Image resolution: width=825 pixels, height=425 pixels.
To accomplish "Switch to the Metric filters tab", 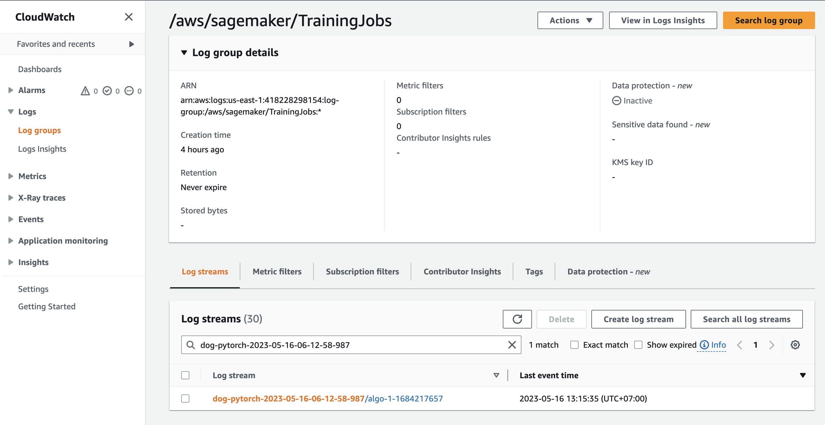I will (277, 272).
